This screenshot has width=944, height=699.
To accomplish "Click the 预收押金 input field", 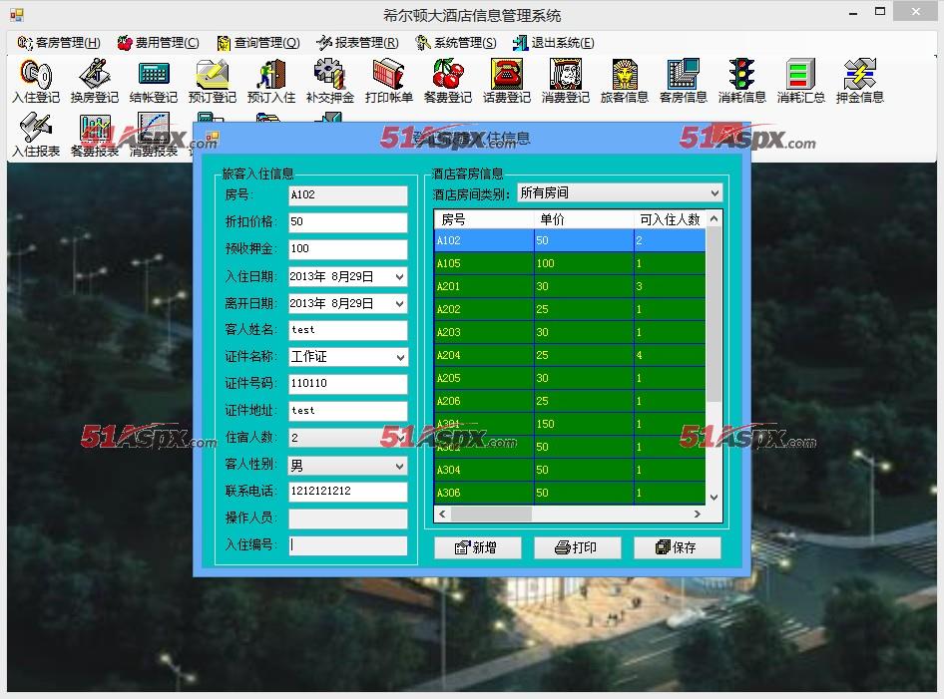I will [x=348, y=249].
